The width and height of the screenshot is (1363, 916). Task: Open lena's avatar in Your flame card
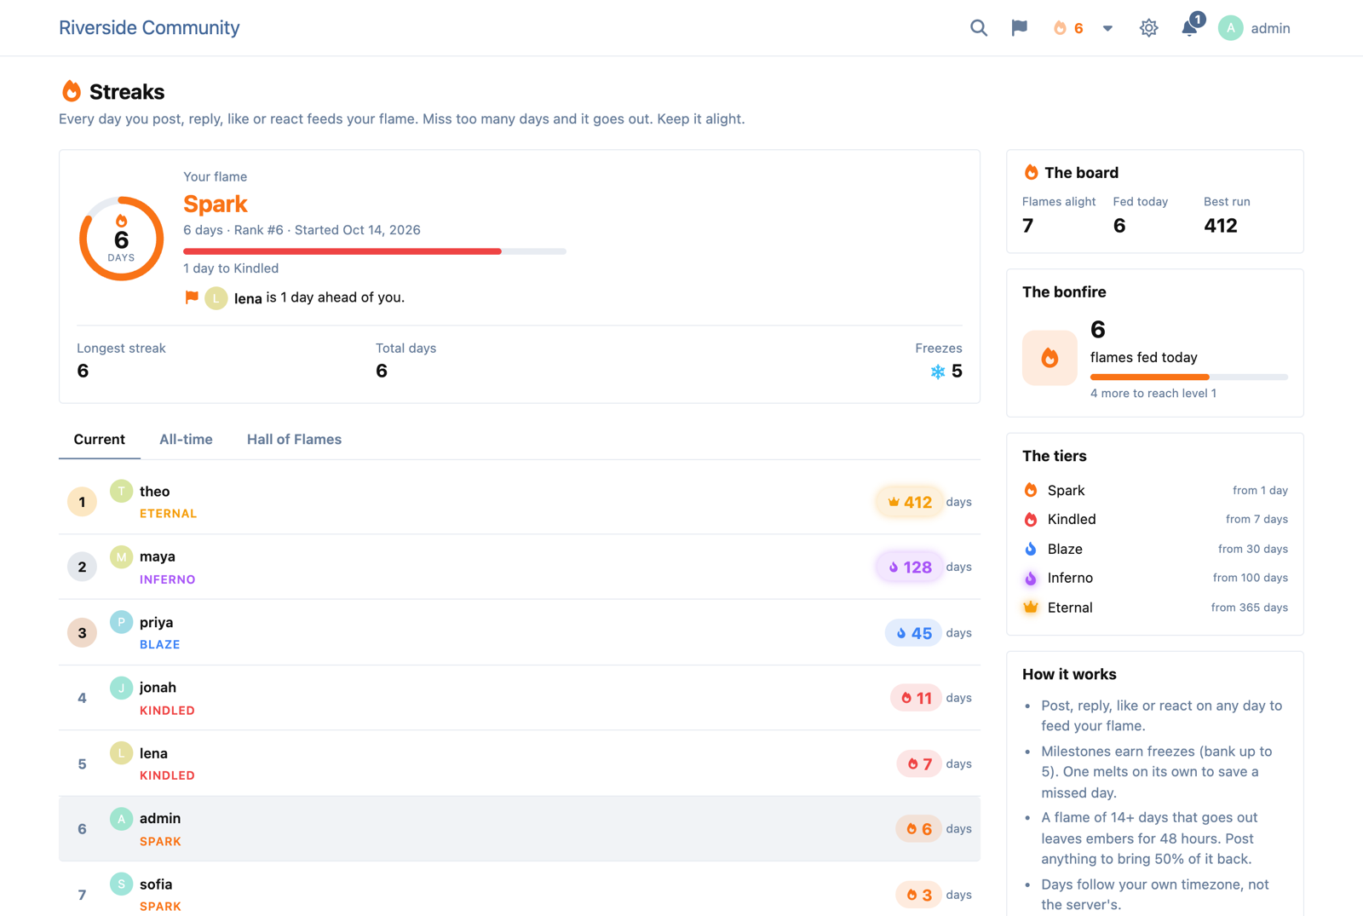click(x=216, y=298)
